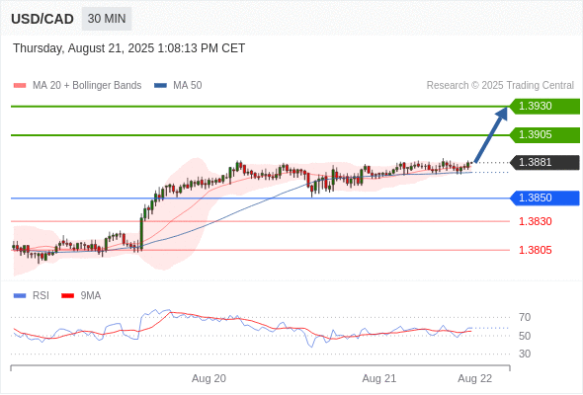Click the USD/CAD pair title
The width and height of the screenshot is (583, 395).
(42, 19)
